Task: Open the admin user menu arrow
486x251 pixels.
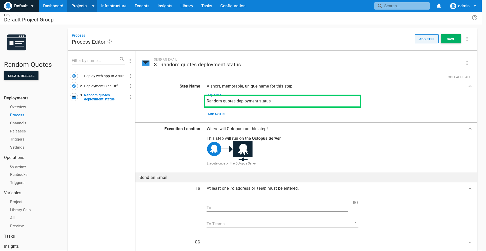Action: click(x=475, y=6)
